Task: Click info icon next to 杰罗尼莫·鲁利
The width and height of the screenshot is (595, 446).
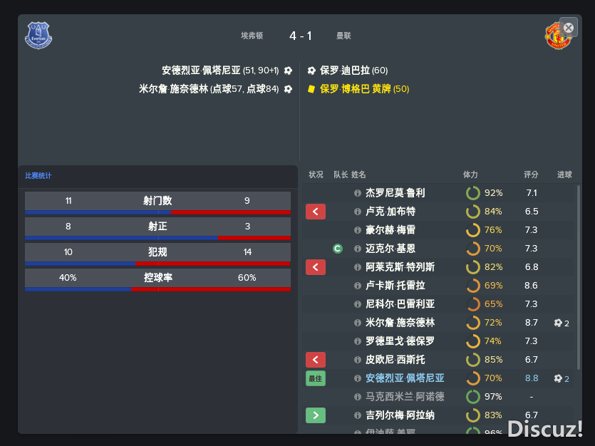Action: [358, 193]
